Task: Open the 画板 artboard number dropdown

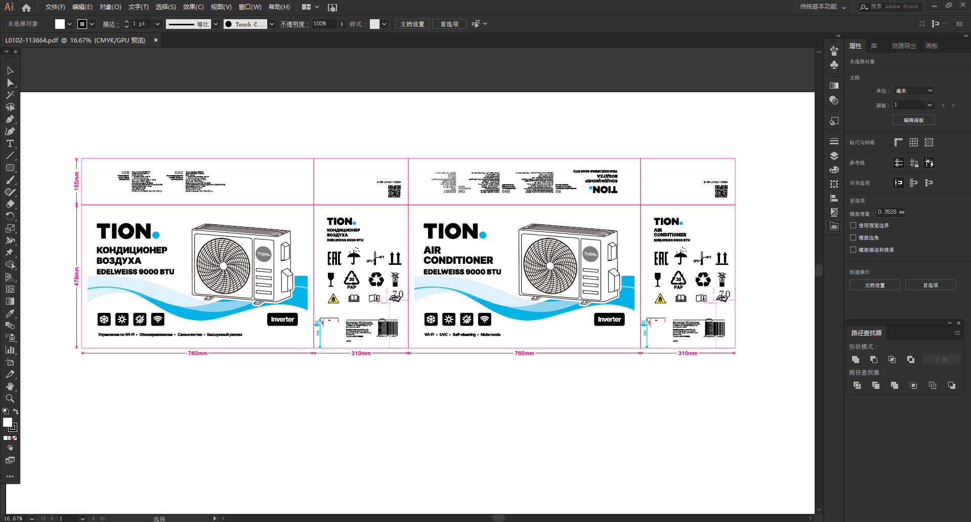Action: click(x=930, y=105)
